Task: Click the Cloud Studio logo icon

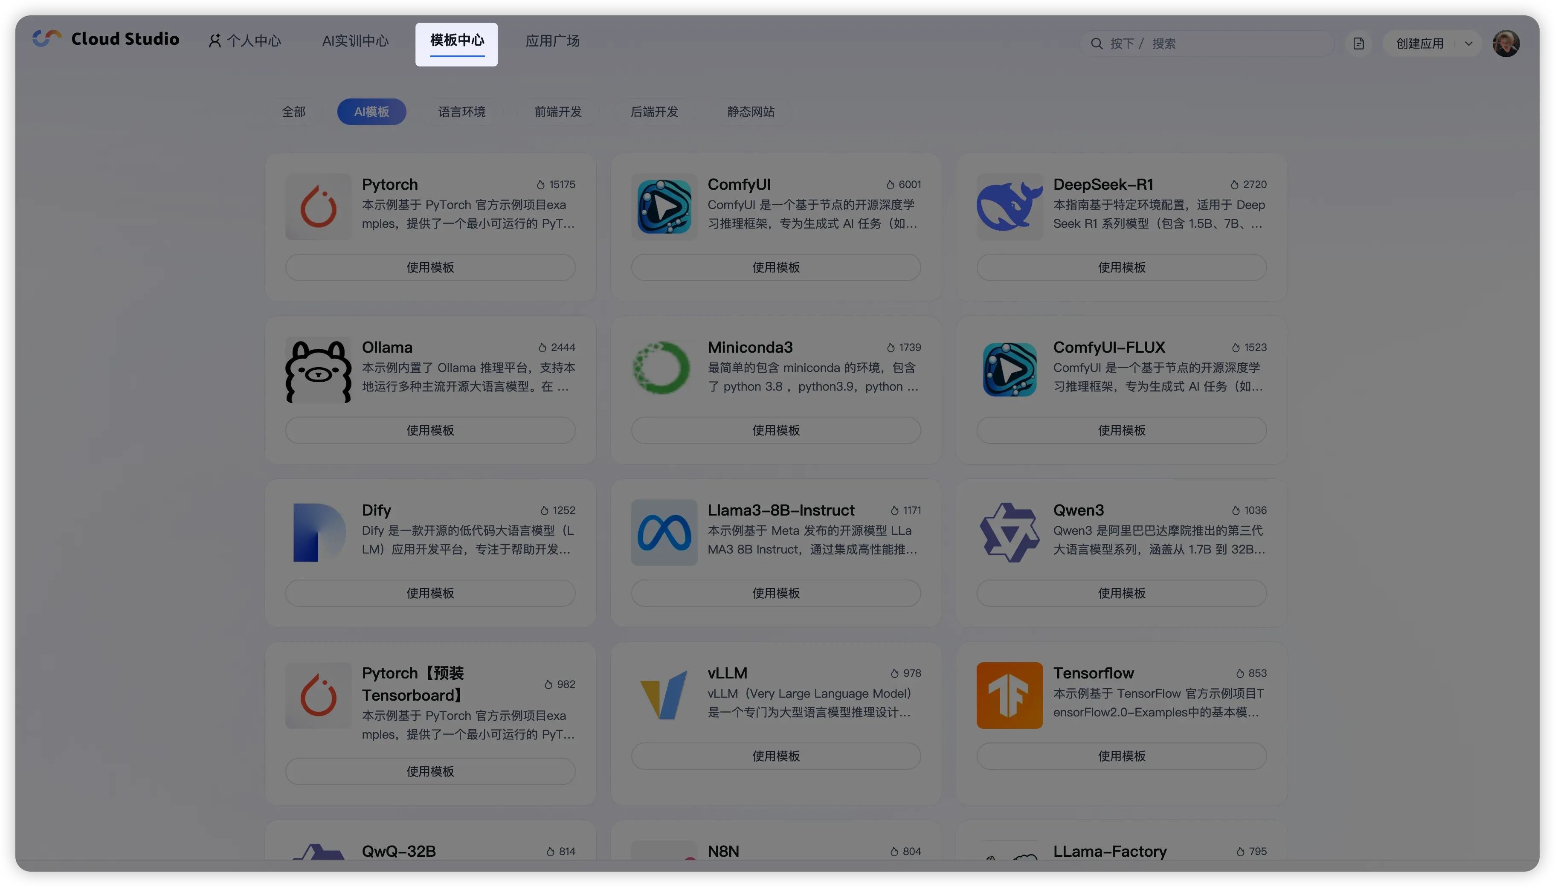Action: click(47, 38)
